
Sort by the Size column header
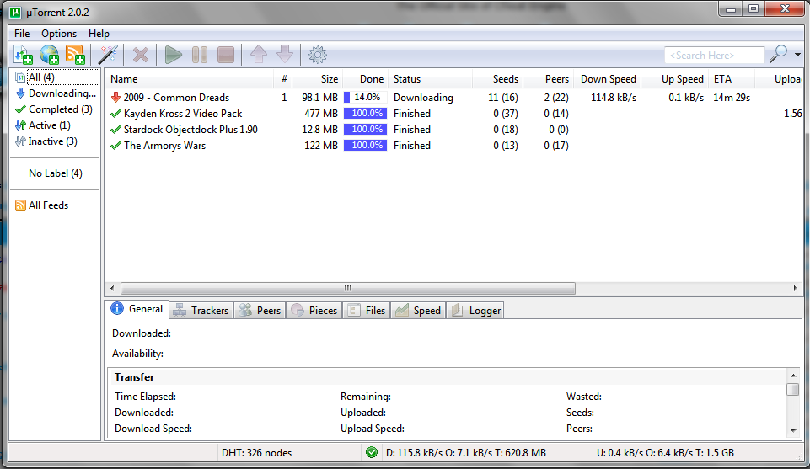(x=317, y=79)
